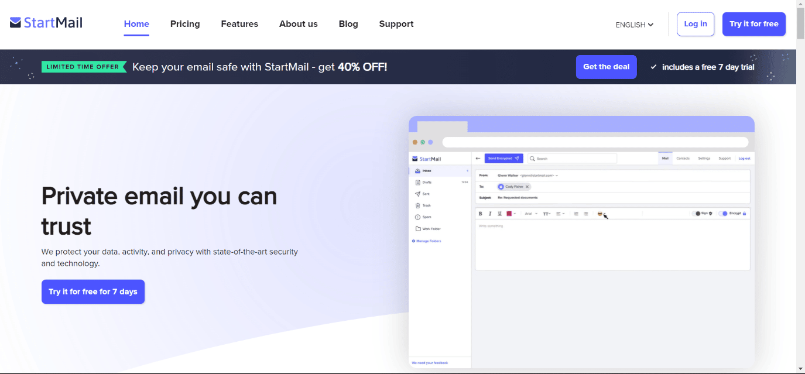The height and width of the screenshot is (374, 805).
Task: Click the Cody Fisher recipient avatar icon
Action: [x=501, y=187]
